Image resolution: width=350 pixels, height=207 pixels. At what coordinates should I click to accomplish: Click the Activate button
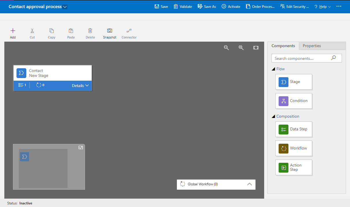231,7
